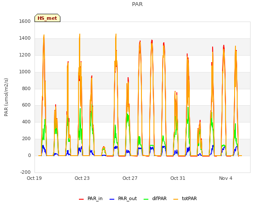
Task: Click the Oct 27 x-axis tick label
Action: (130, 178)
